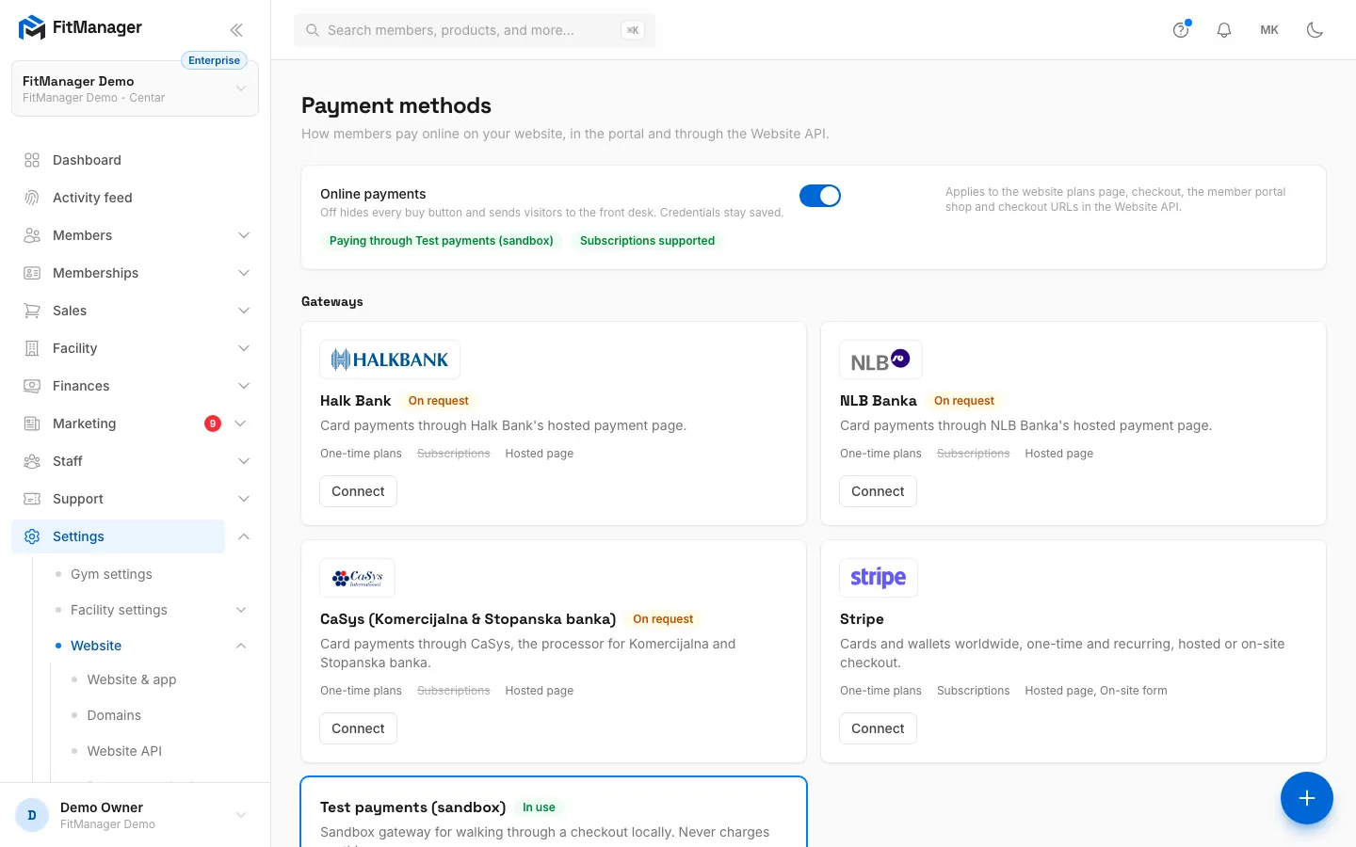This screenshot has width=1356, height=847.
Task: Click the Gateways section label
Action: (332, 302)
